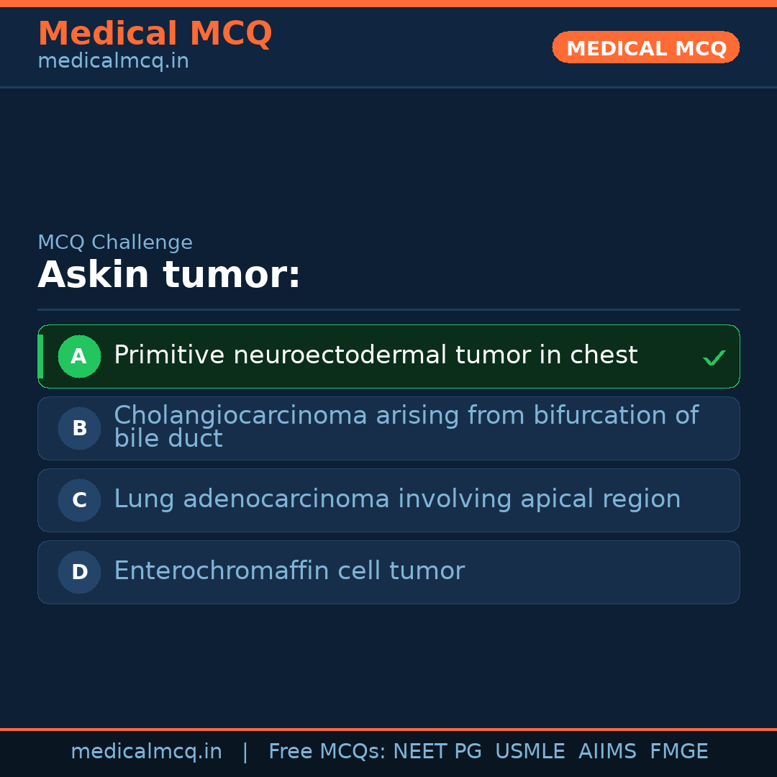Image resolution: width=777 pixels, height=777 pixels.
Task: Choose the Cholangiocarcinoma answer option text
Action: tap(406, 427)
